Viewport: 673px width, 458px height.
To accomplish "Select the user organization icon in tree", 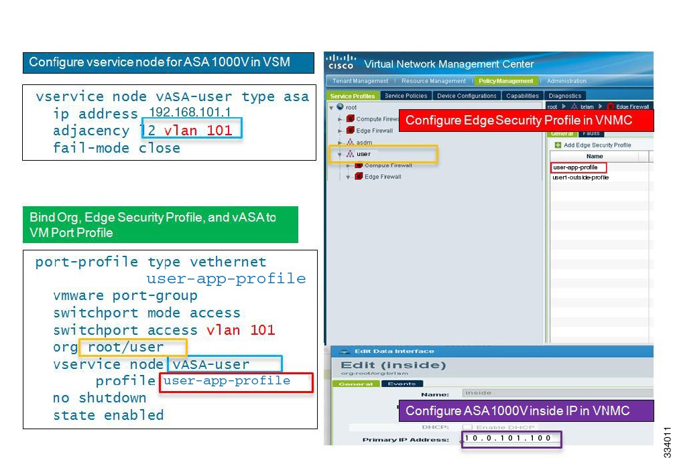I will click(x=350, y=153).
